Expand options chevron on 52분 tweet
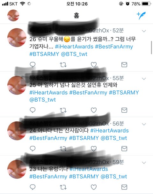153x194 pixels. click(x=144, y=31)
